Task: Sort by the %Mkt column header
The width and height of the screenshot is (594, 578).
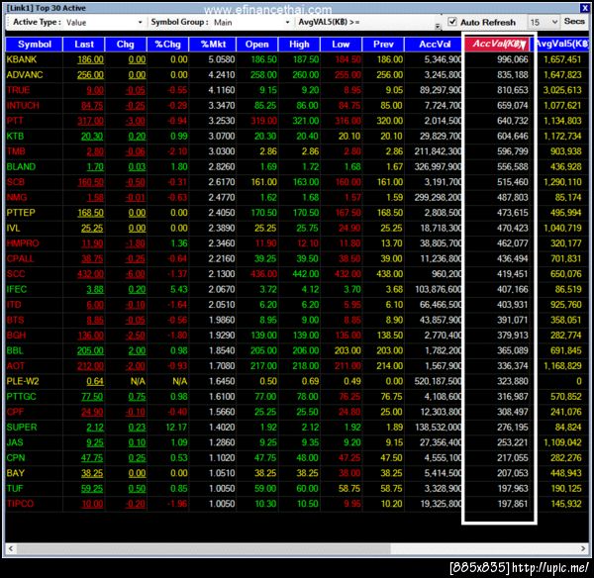Action: click(x=213, y=45)
